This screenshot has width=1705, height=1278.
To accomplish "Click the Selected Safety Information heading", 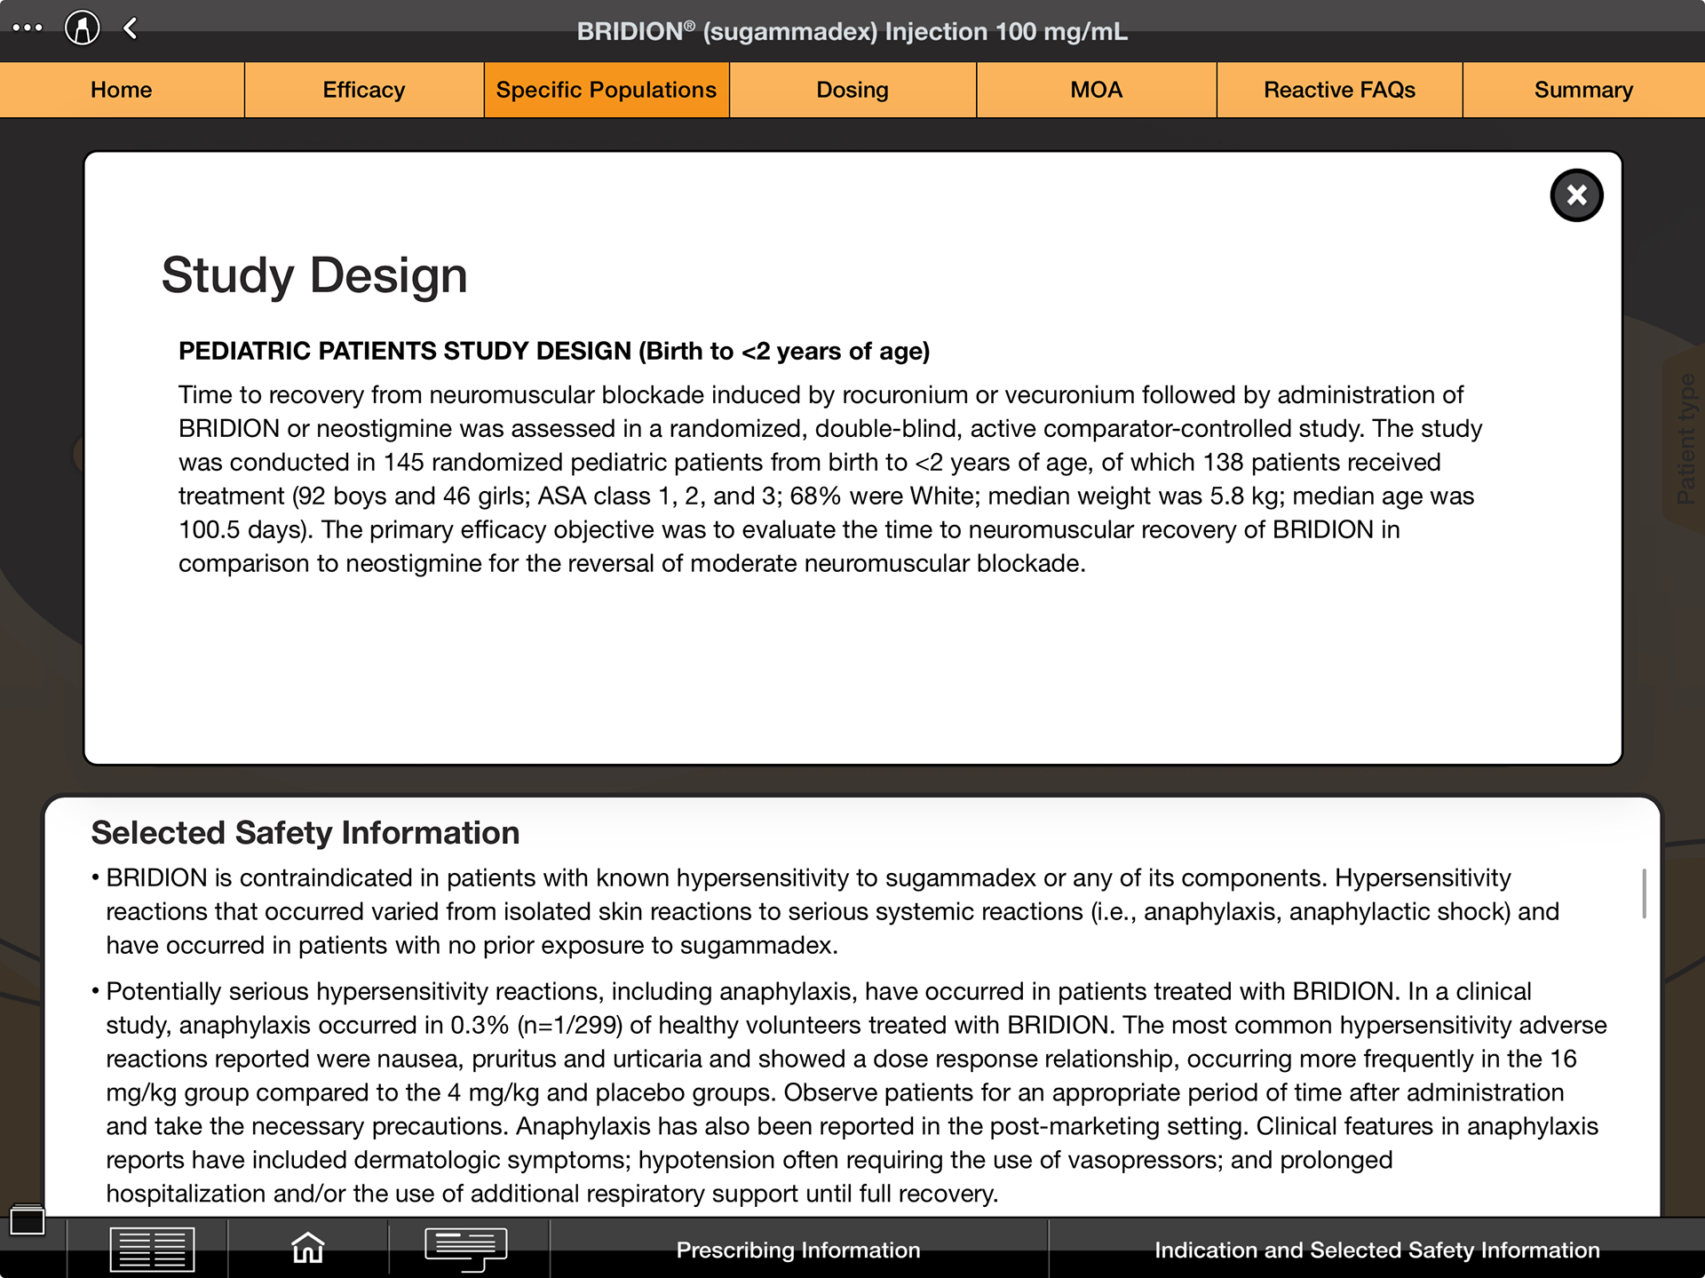I will tap(305, 833).
